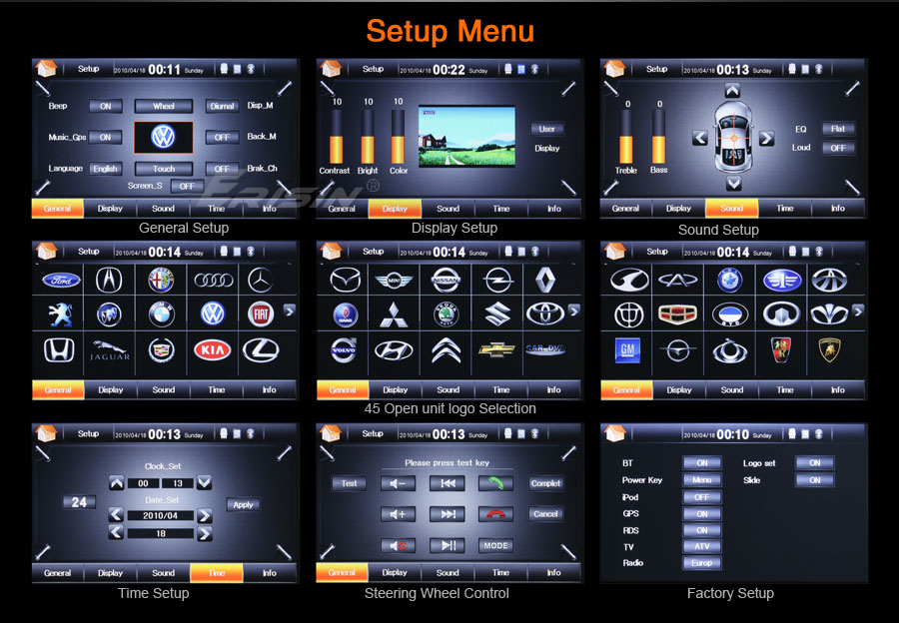Assign the volume down steering key

click(x=398, y=483)
